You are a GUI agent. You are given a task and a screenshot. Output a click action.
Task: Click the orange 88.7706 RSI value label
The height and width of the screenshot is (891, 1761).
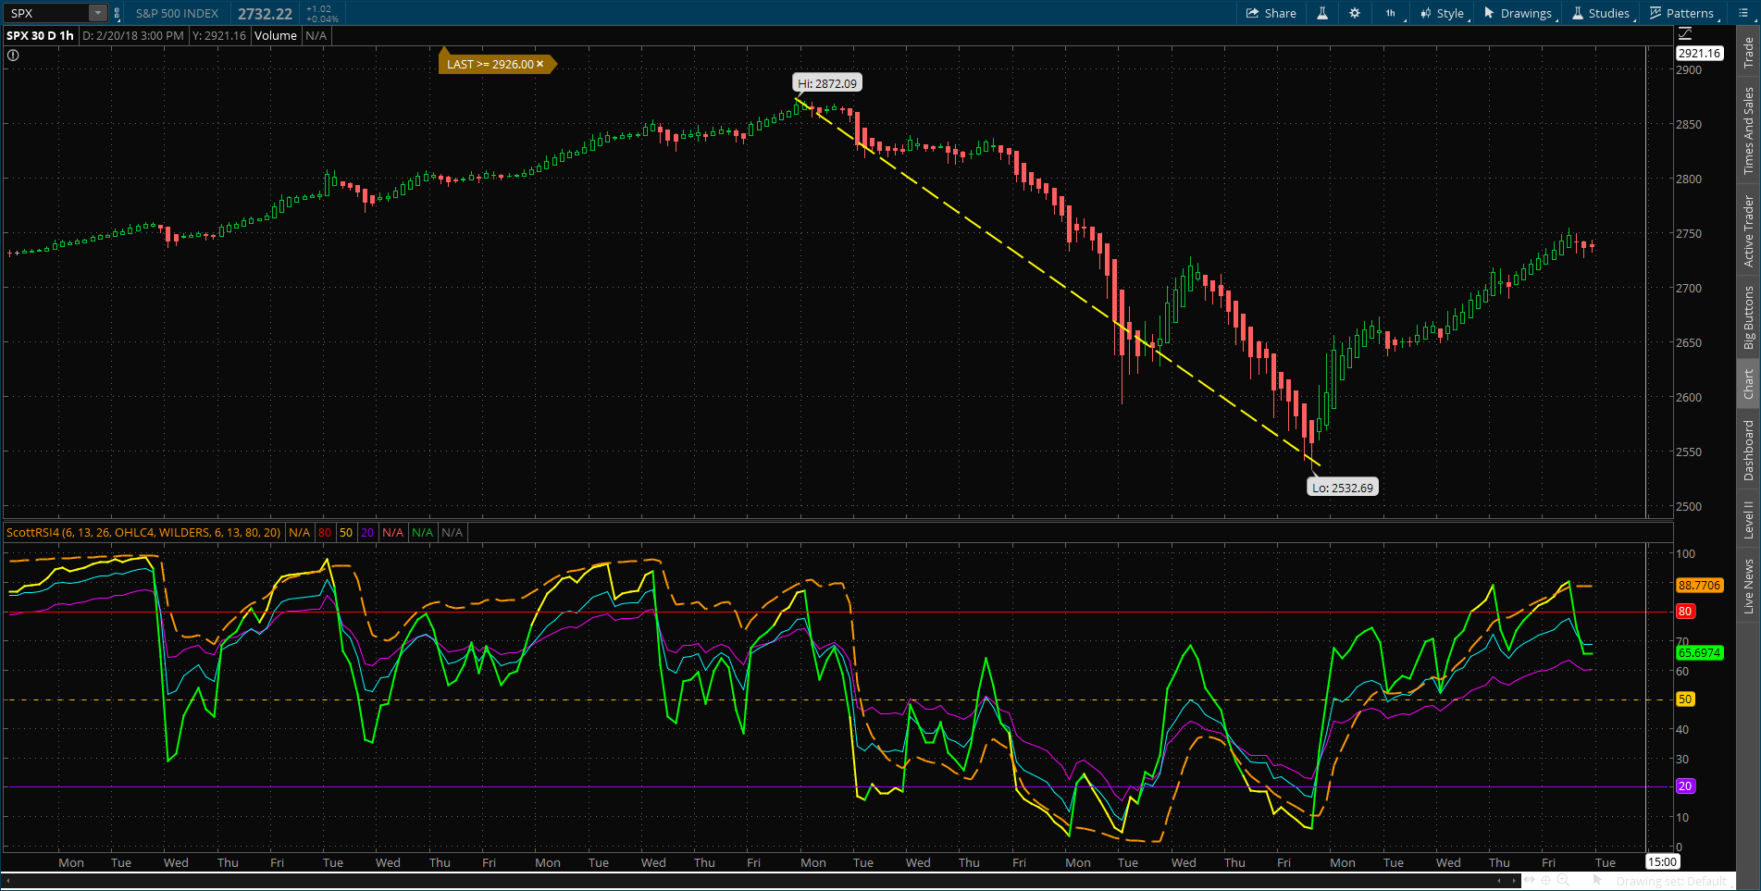[x=1700, y=586]
